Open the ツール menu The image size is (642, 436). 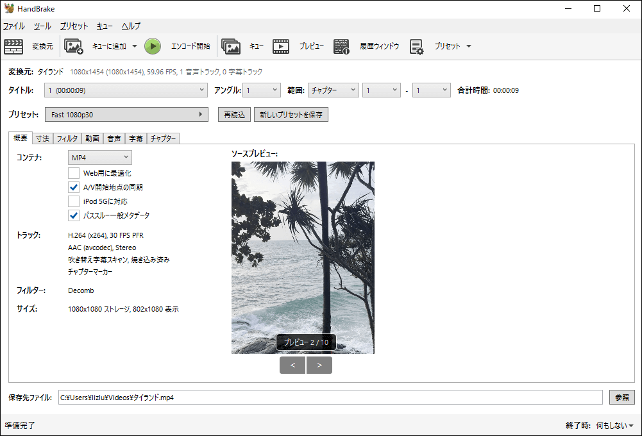coord(42,26)
